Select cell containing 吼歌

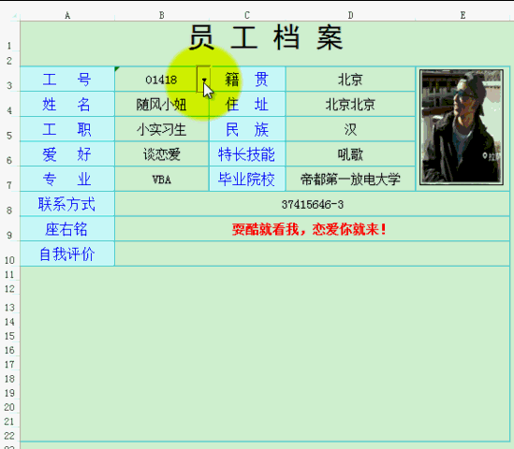[350, 154]
